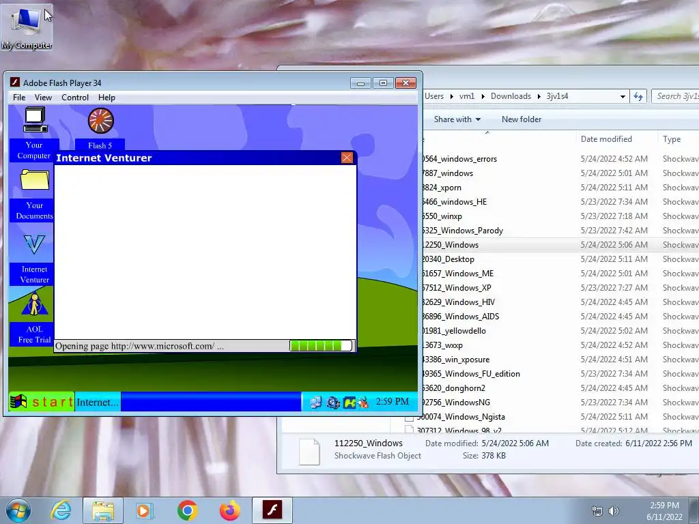Click the green-on-blue tray icon in Flash
This screenshot has height=524, width=699.
(x=349, y=403)
